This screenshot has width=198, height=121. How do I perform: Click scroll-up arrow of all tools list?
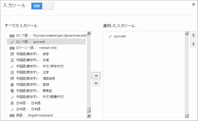coord(89,33)
